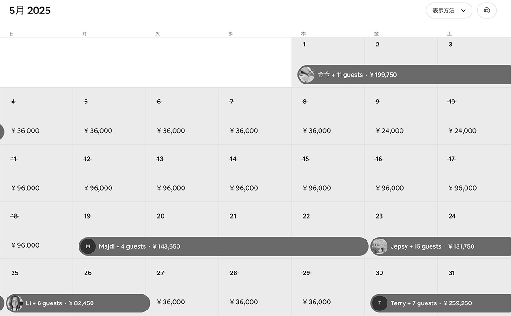The height and width of the screenshot is (316, 511).
Task: Click the settings icon at top right
Action: tap(486, 11)
